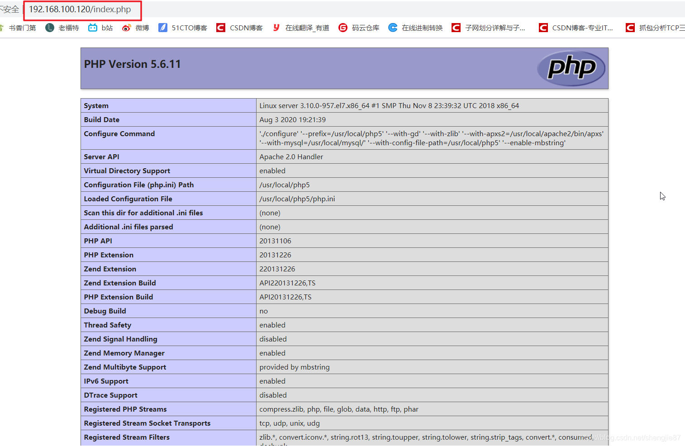Click the Aug 3 2020 19:21:39 value
Screen dimensions: 685x446
(292, 120)
